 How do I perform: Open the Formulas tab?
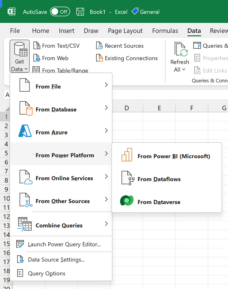tap(165, 31)
